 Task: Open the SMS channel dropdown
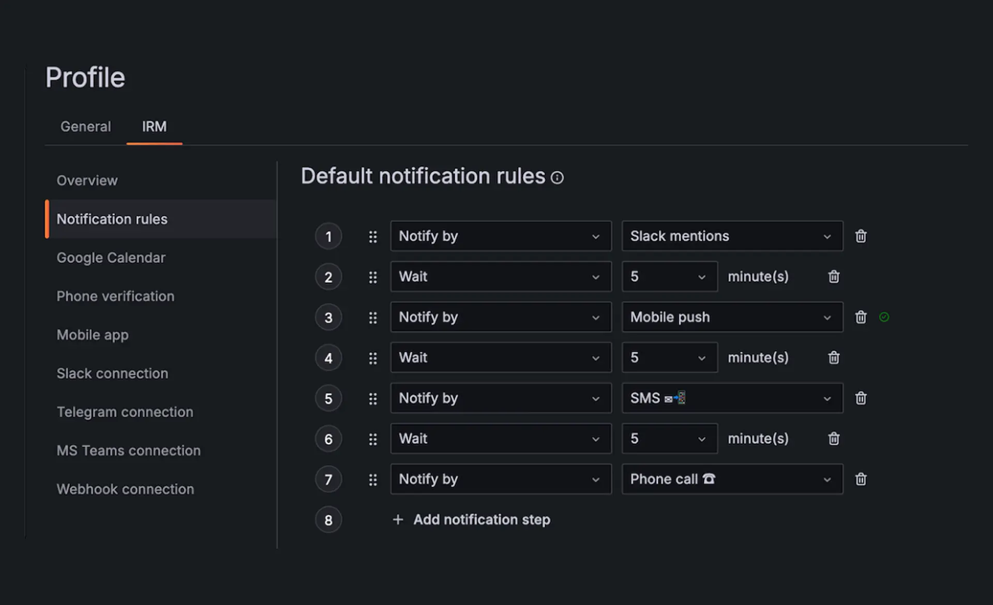(x=732, y=398)
